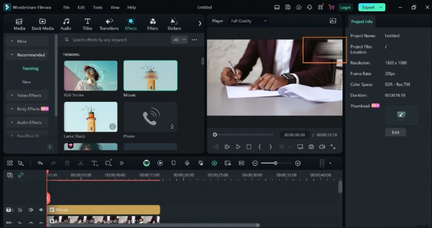The width and height of the screenshot is (432, 228).
Task: Enter fullscreen preview
Action: point(333,147)
